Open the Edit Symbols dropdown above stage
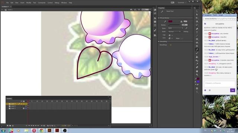Screen dimensions: 238x133 tap(135, 10)
